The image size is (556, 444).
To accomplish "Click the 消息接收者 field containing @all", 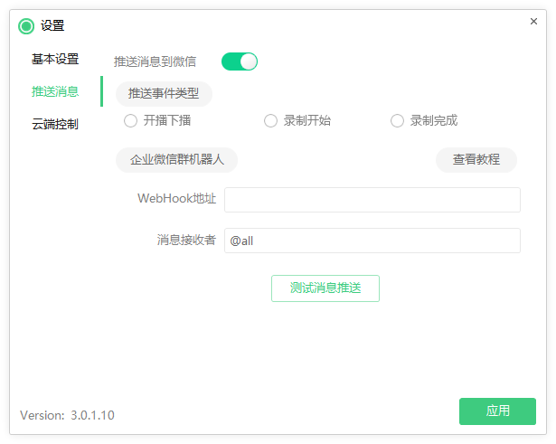I will (x=372, y=241).
